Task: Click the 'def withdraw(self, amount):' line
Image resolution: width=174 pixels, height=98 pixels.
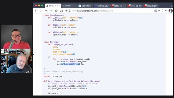Action: pyautogui.click(x=63, y=32)
